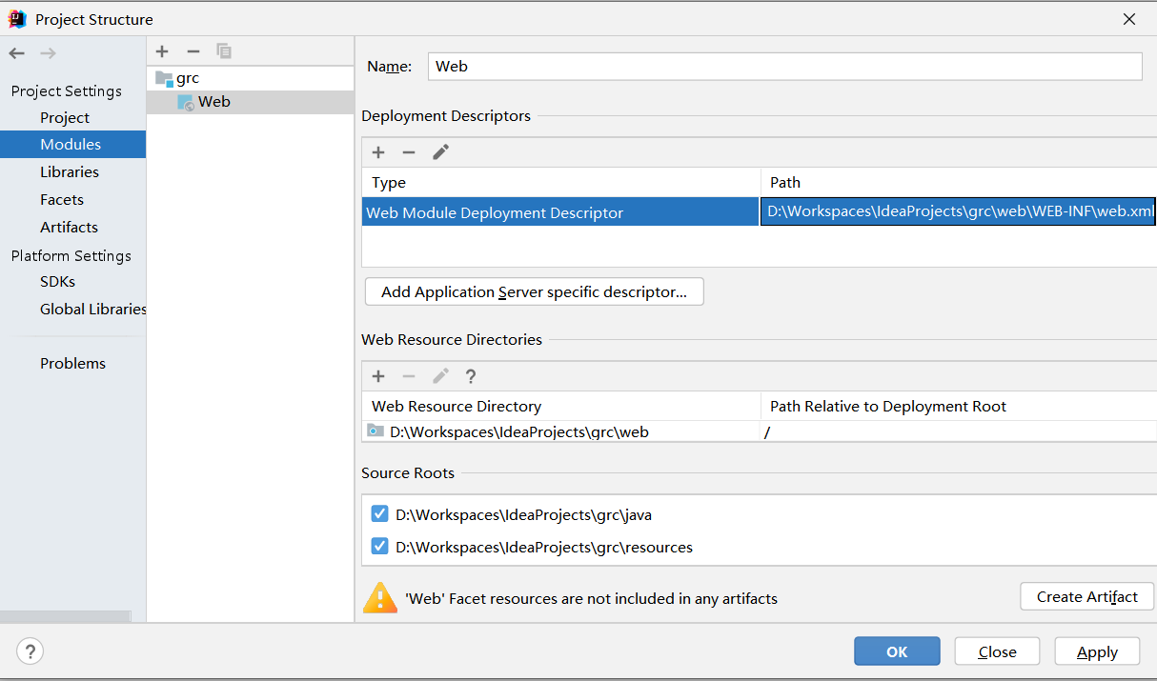Click the '/' deployment root path cell

959,431
